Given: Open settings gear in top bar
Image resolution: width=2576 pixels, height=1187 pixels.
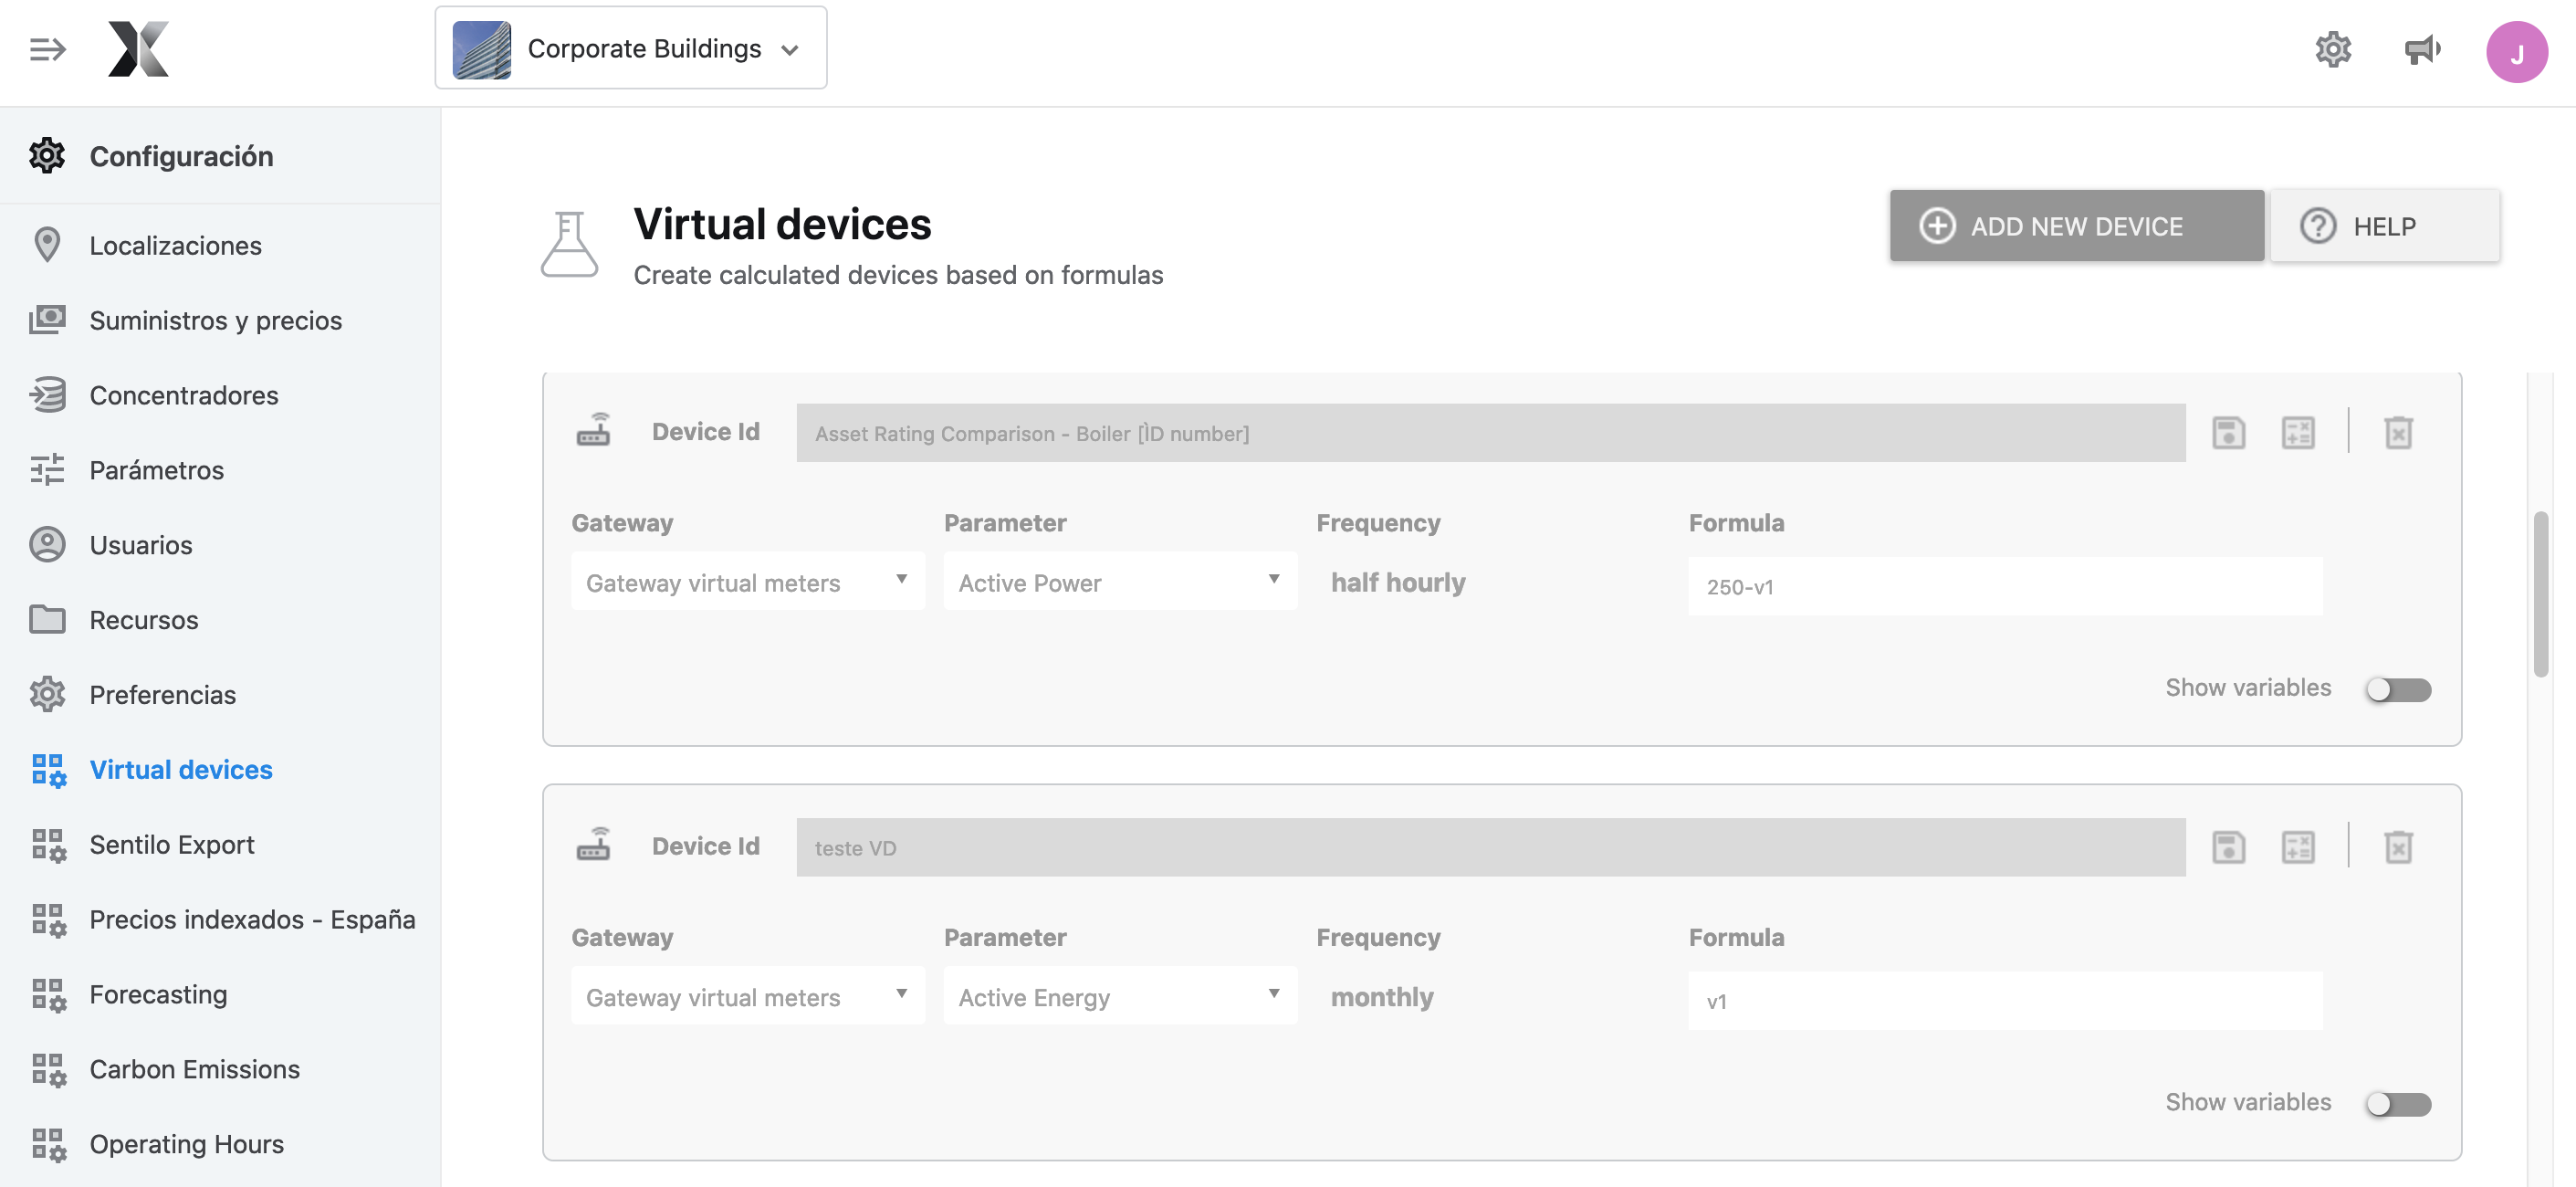Looking at the screenshot, I should [2332, 49].
